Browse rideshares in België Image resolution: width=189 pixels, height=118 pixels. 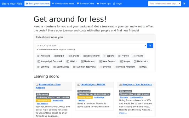(x=59, y=56)
